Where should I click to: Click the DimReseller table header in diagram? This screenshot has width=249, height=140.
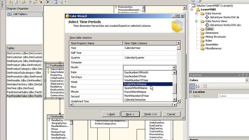[56, 117]
